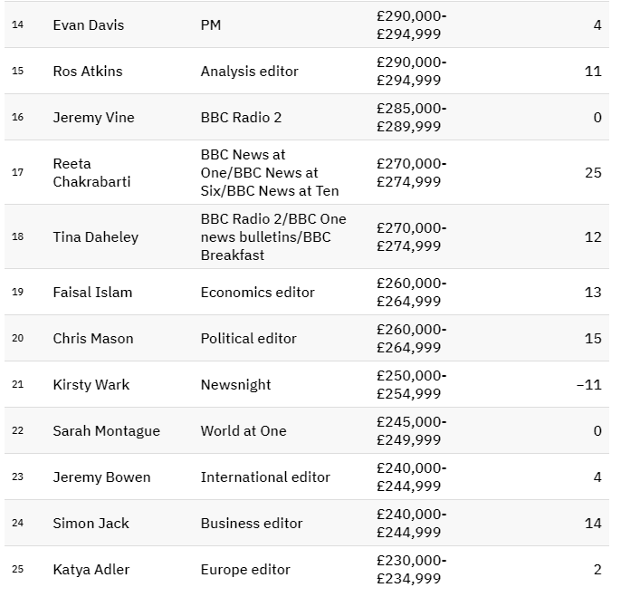
Task: Click the name Evan Davis
Action: 89,24
